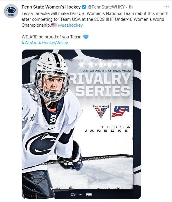
Task: Click the blue verified badge icon
Action: pos(84,7)
